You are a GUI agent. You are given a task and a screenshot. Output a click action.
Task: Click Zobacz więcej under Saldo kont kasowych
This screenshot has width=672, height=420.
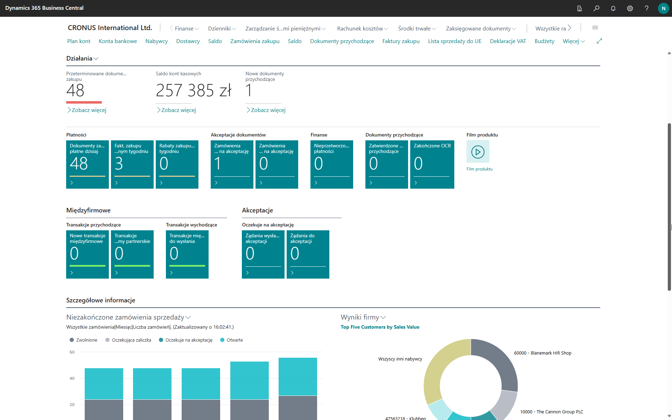(176, 110)
